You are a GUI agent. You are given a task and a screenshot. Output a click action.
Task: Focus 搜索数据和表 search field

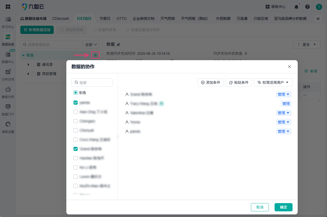tap(51, 44)
